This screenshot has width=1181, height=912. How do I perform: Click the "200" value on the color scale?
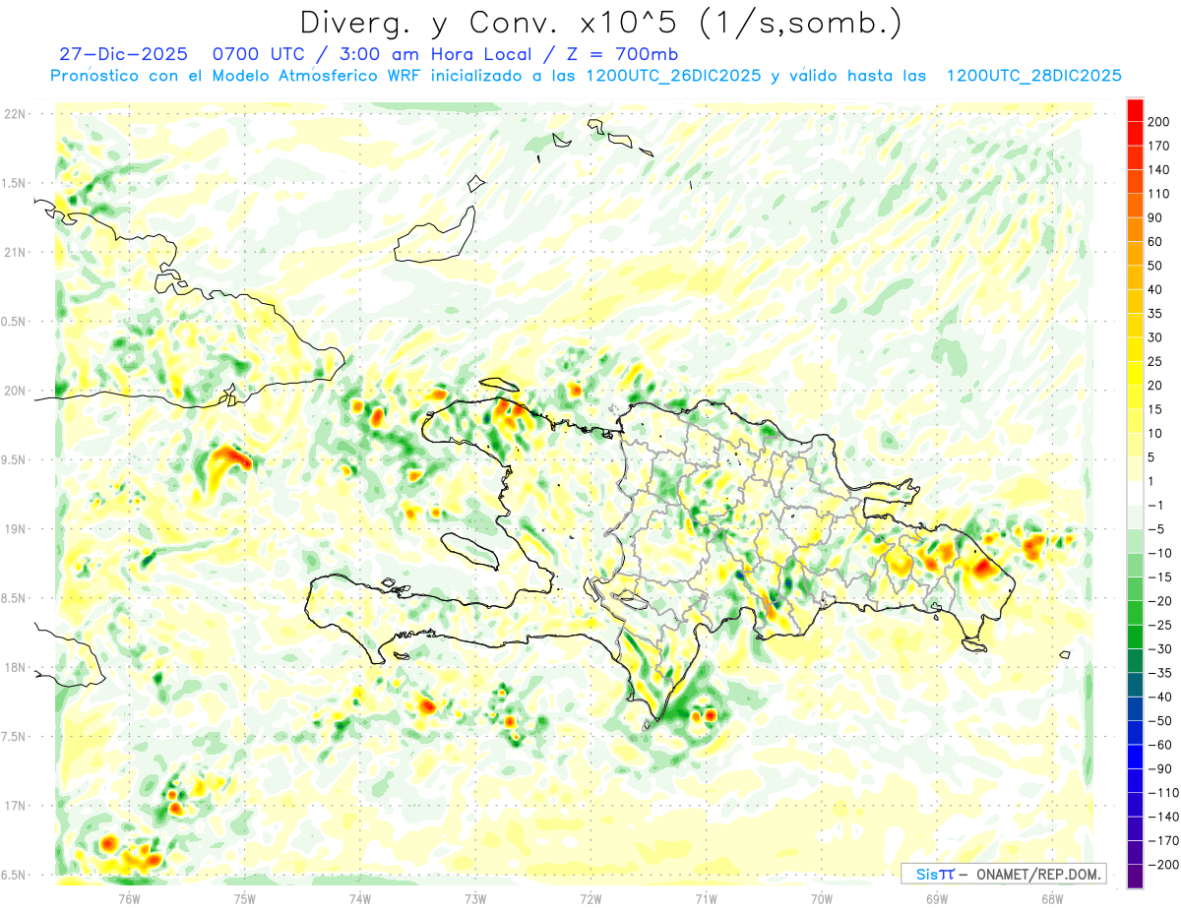coord(1158,122)
